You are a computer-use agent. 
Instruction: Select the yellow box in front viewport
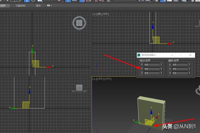click(x=156, y=40)
